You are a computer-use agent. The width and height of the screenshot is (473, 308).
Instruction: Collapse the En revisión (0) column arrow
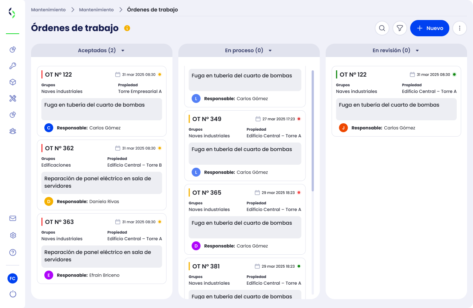[x=417, y=51]
